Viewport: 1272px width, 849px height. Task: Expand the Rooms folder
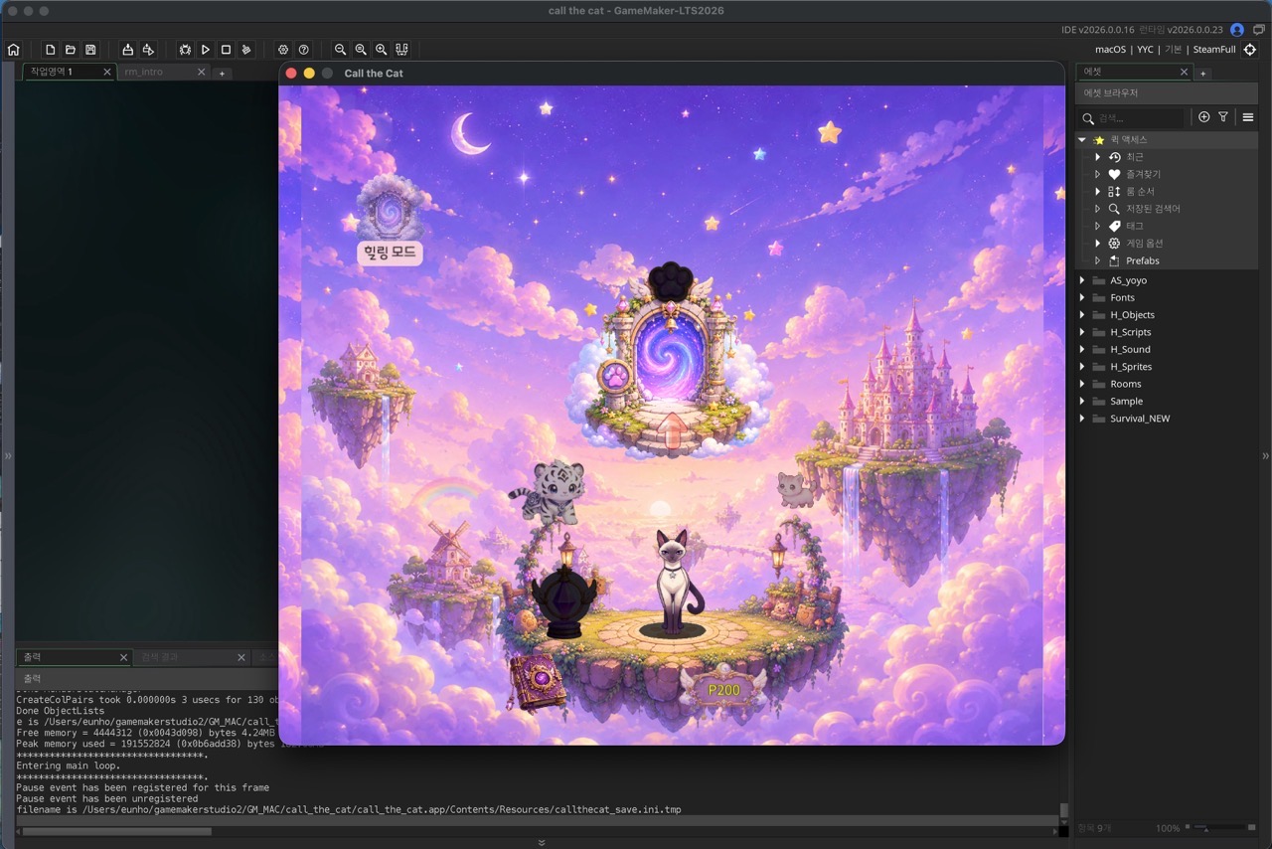pos(1082,384)
